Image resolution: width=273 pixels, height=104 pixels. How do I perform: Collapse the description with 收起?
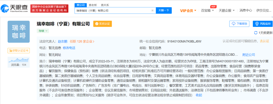tap(199, 95)
